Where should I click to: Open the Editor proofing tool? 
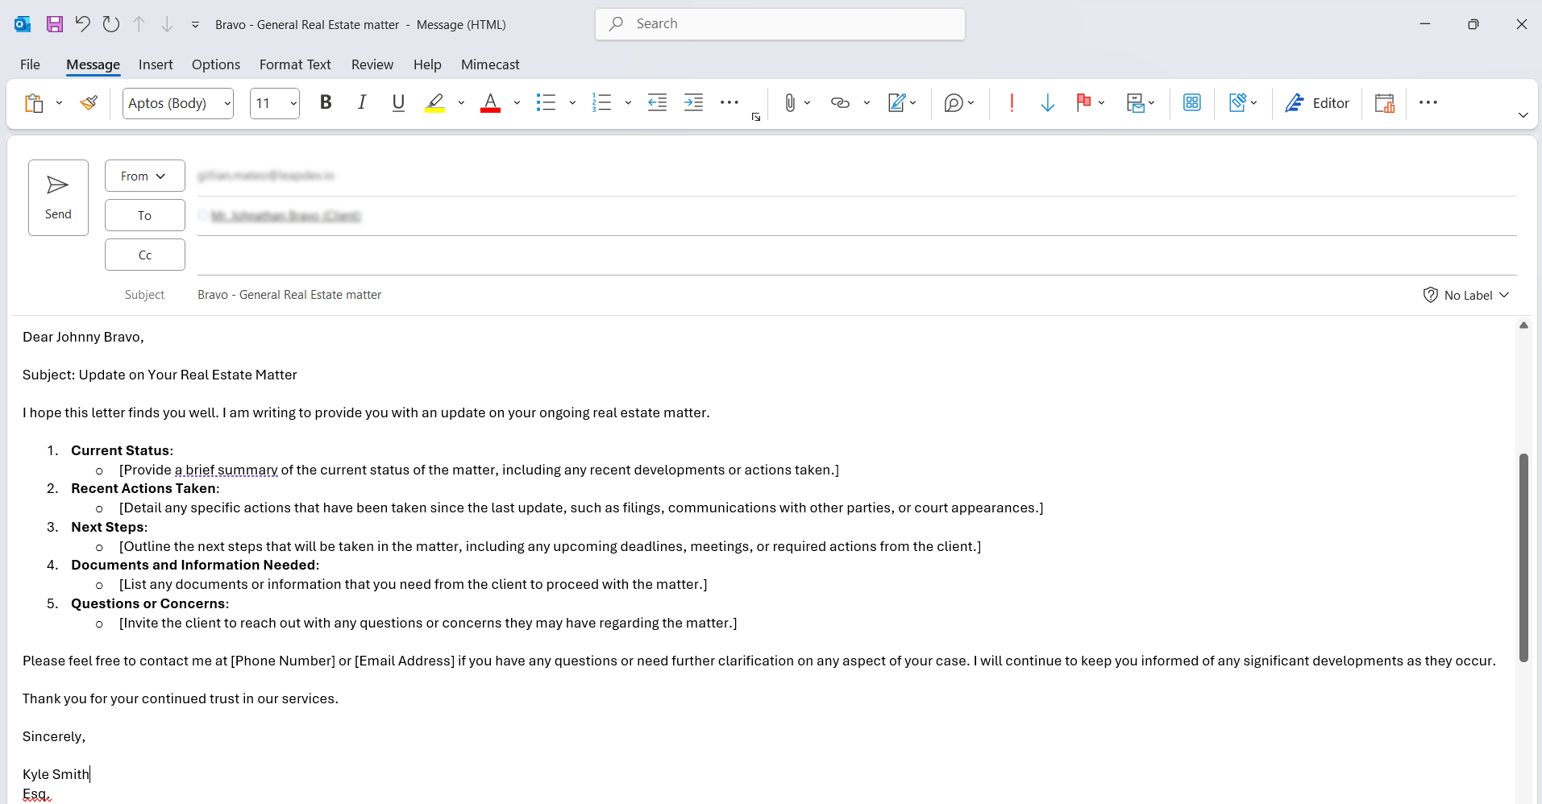1317,103
